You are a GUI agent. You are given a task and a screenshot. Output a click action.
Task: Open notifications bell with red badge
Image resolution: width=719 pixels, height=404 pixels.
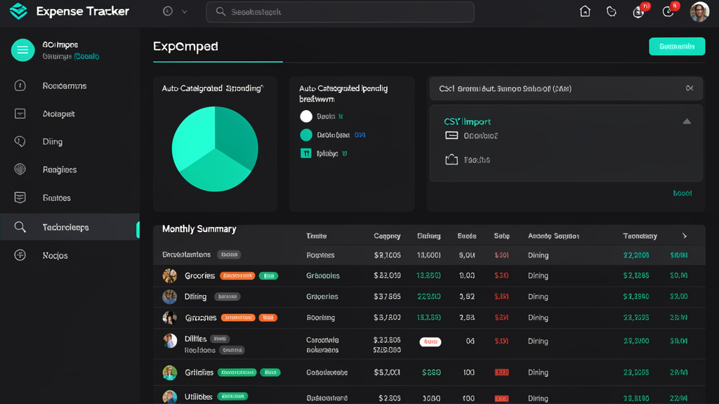(x=639, y=11)
